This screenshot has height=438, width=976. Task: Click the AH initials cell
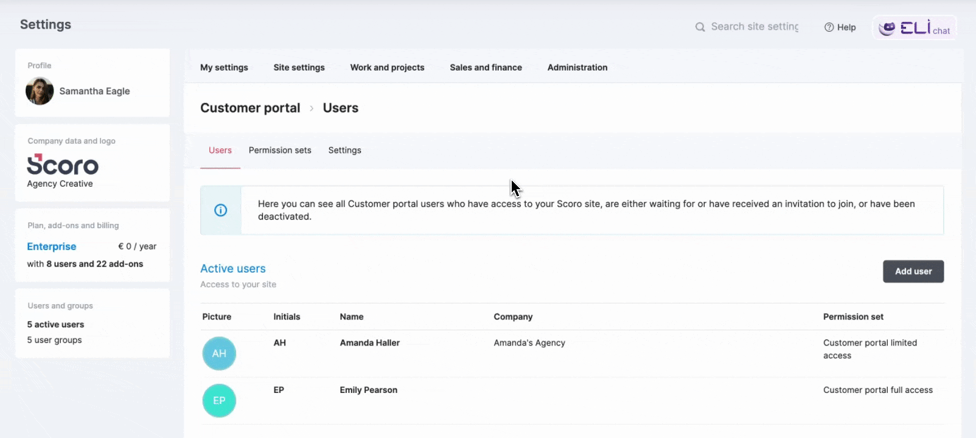click(x=279, y=342)
